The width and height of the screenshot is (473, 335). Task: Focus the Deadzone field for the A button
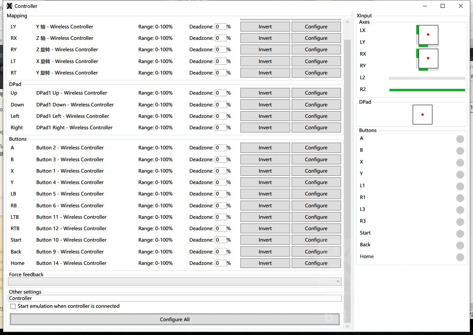(221, 148)
